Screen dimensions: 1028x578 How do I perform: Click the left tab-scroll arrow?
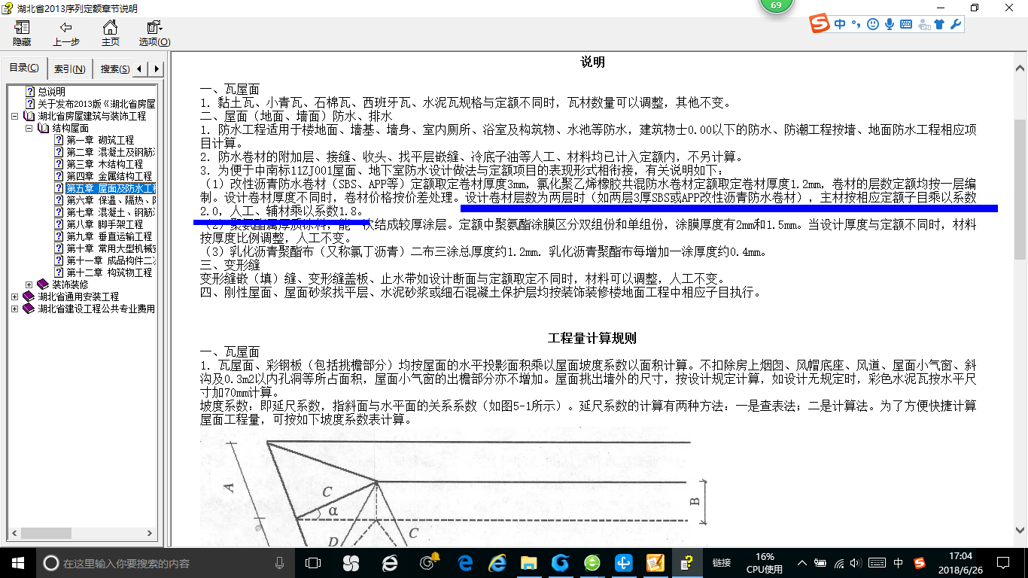(x=141, y=69)
